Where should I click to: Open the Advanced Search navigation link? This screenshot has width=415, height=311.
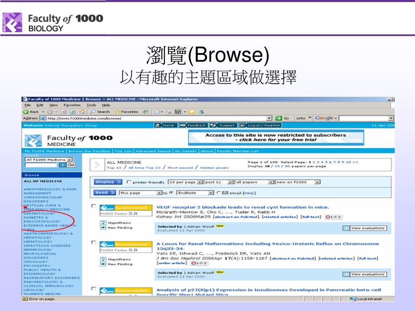(x=153, y=151)
